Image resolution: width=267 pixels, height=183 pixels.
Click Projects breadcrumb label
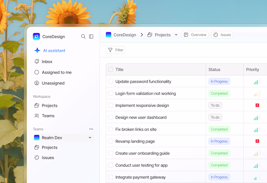tap(162, 35)
